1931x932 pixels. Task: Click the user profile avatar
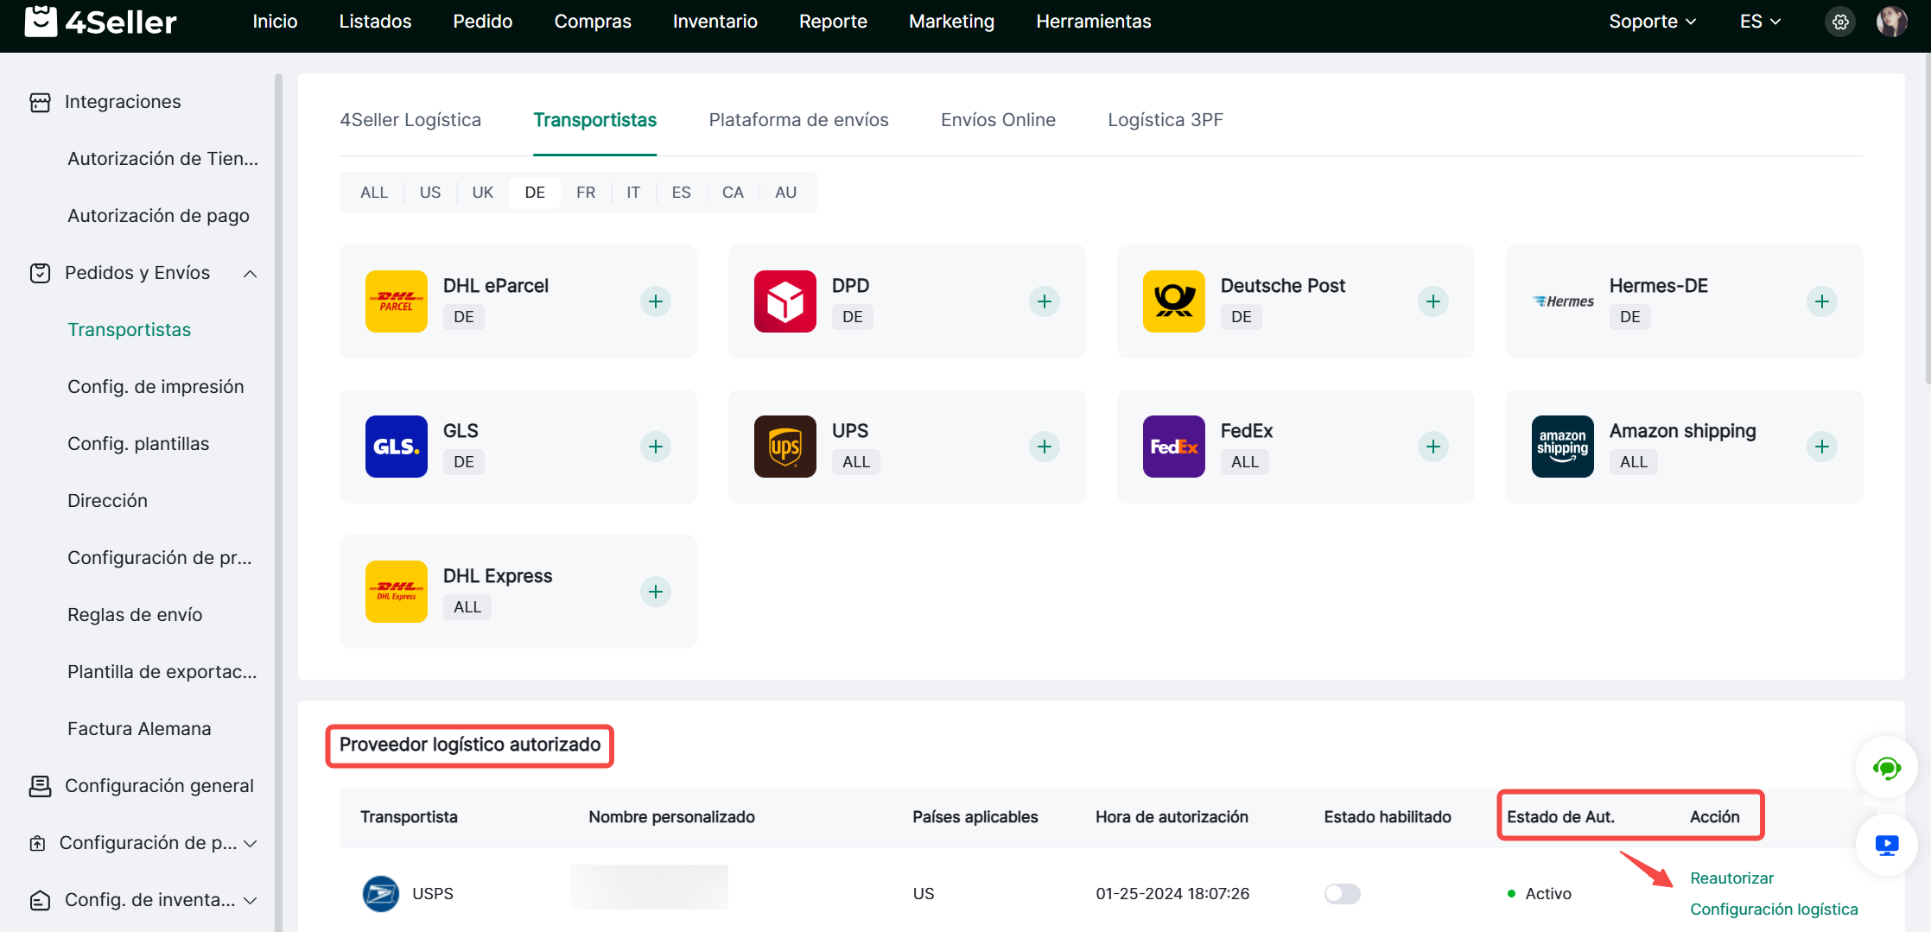[x=1891, y=22]
